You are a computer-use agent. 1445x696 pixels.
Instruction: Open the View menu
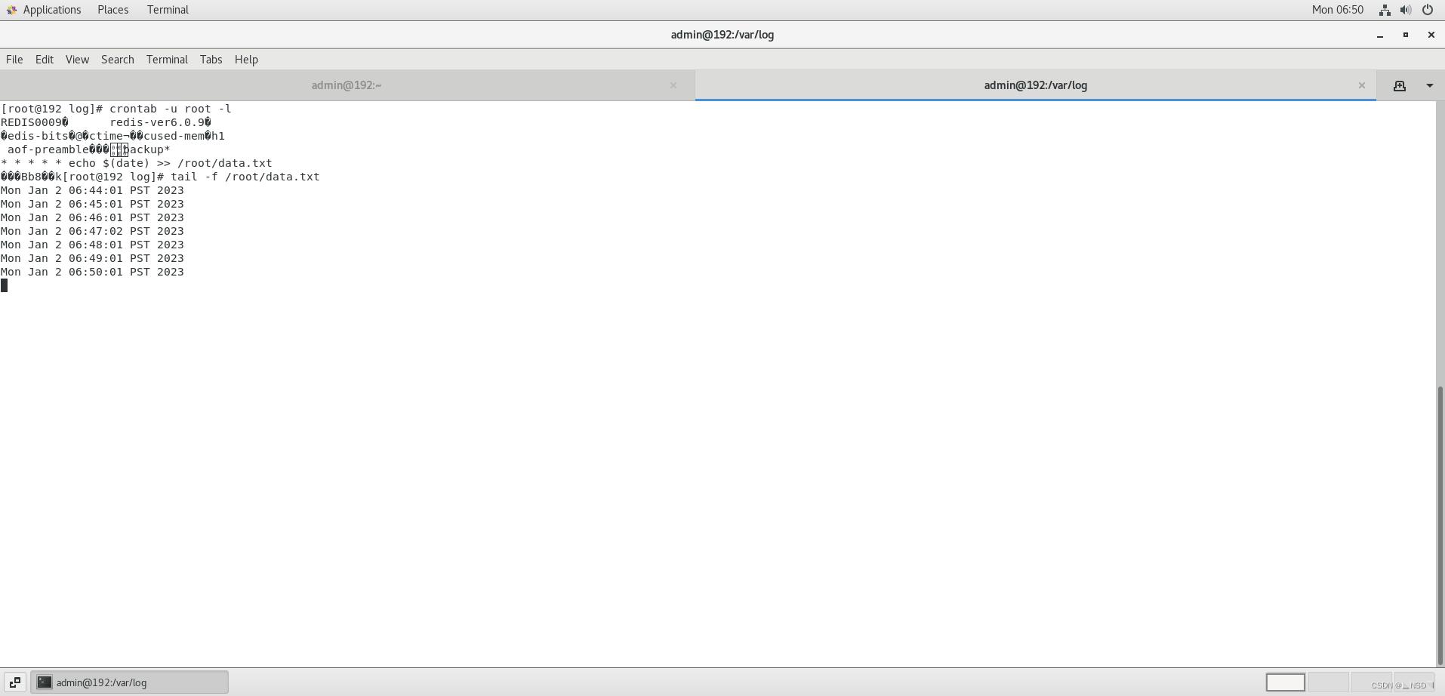pos(77,60)
